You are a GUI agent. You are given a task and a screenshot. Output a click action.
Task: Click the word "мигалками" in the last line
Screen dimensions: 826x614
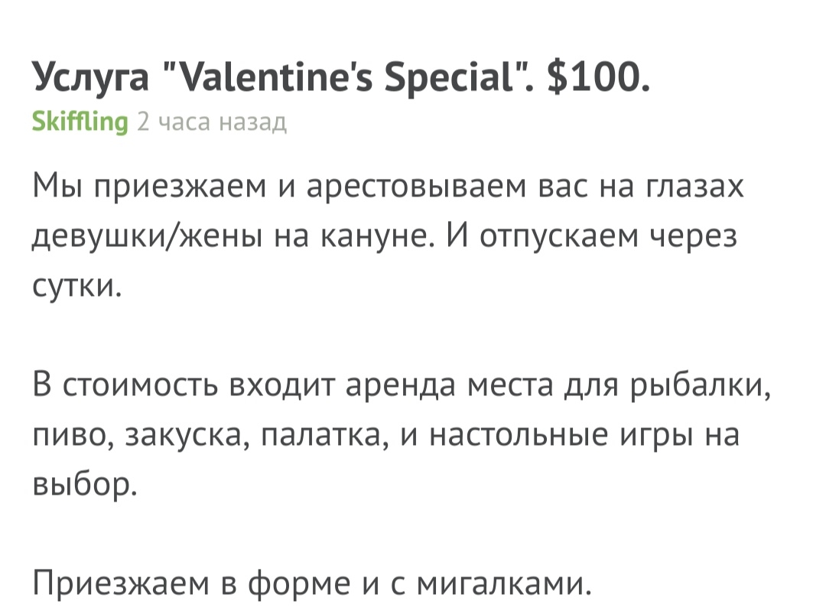coord(504,584)
